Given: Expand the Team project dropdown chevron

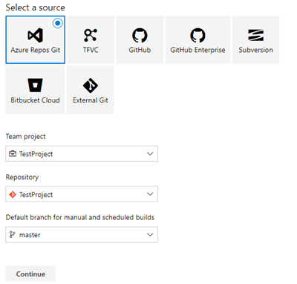Looking at the screenshot, I should pyautogui.click(x=150, y=154).
